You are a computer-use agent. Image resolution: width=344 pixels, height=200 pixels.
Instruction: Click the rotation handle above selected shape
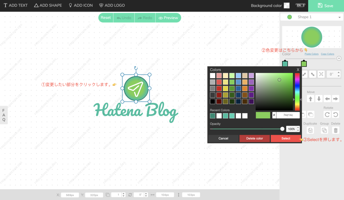click(136, 68)
